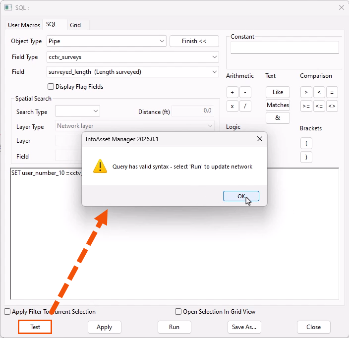Check Open Selection In Grid View

click(x=178, y=312)
